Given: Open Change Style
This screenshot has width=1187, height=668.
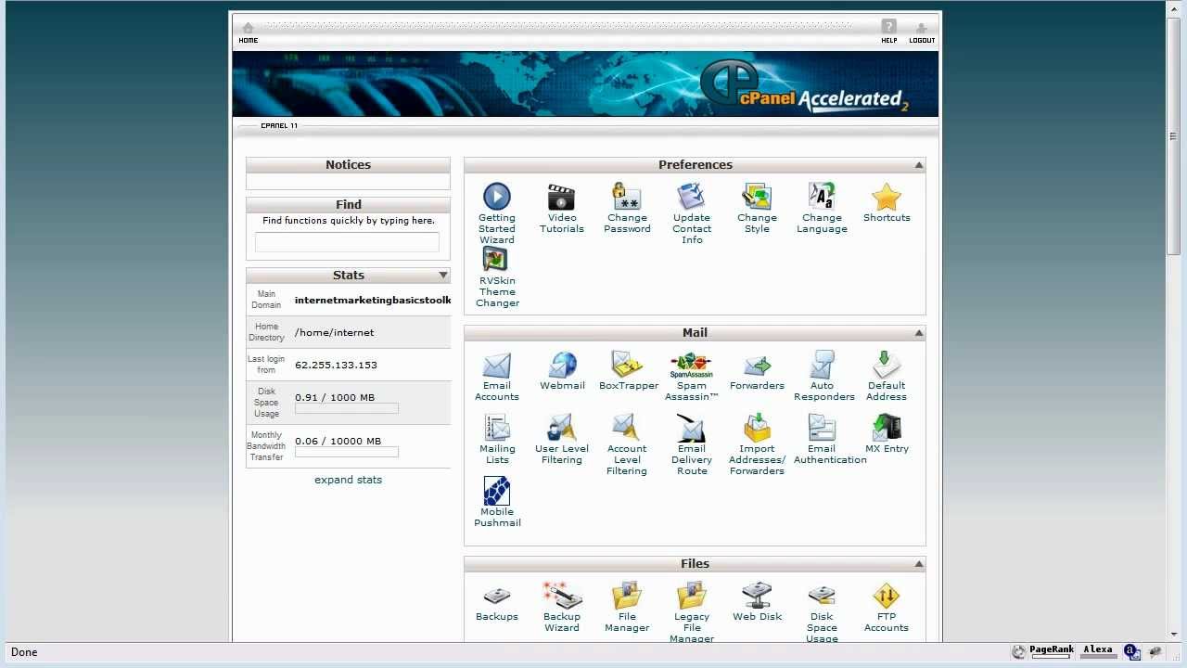Looking at the screenshot, I should click(x=757, y=208).
